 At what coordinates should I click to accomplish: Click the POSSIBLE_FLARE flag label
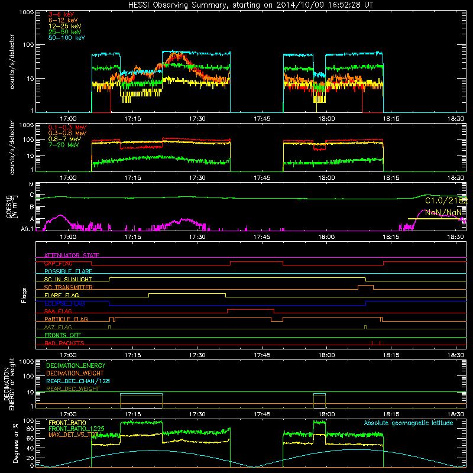[68, 271]
